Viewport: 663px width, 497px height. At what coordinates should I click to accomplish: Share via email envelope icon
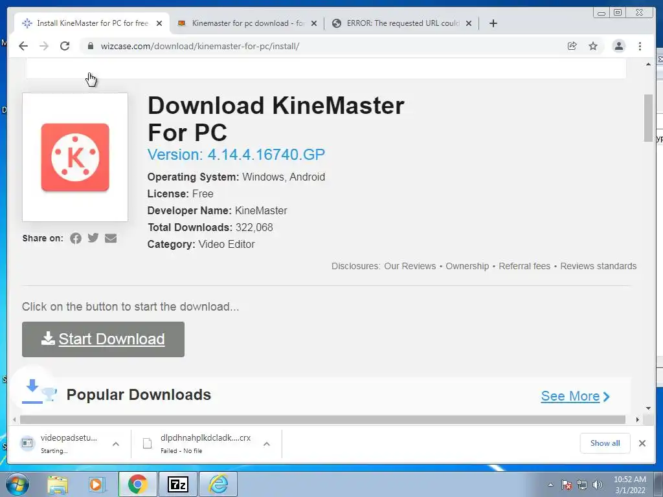pyautogui.click(x=111, y=238)
